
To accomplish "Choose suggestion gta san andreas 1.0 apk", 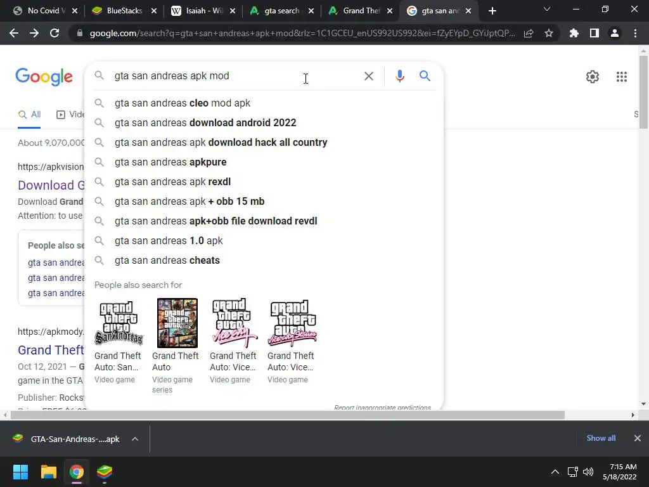I will (264, 240).
